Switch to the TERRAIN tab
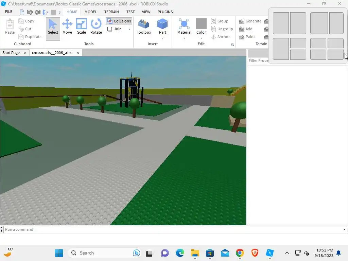This screenshot has height=261, width=348. 111,12
